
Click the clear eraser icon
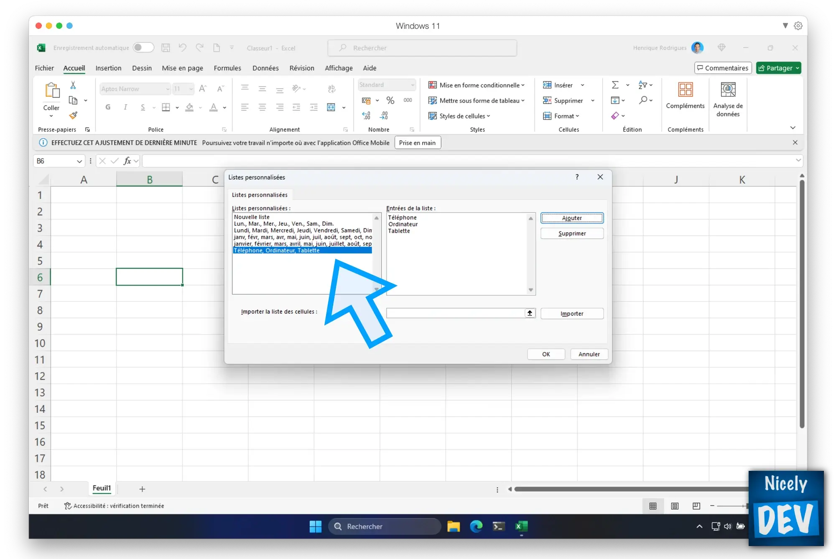(x=615, y=116)
